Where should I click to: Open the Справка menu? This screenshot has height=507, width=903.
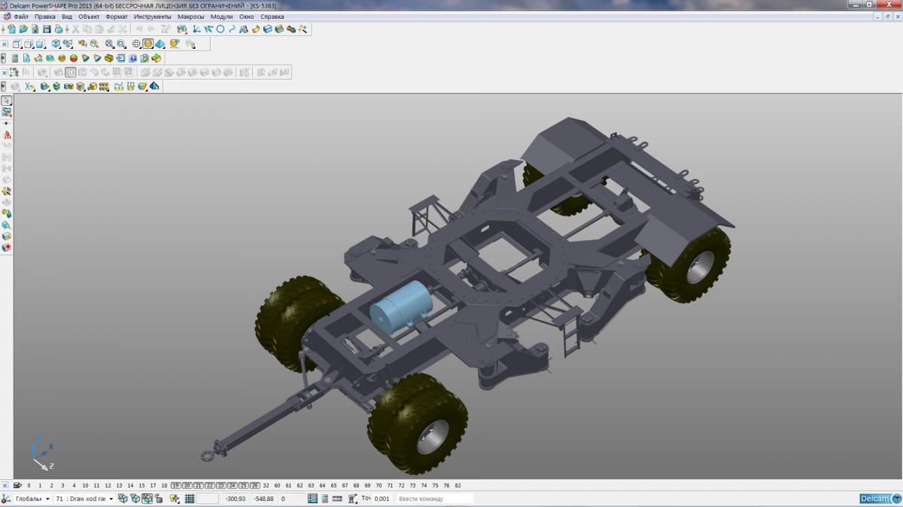(x=272, y=17)
